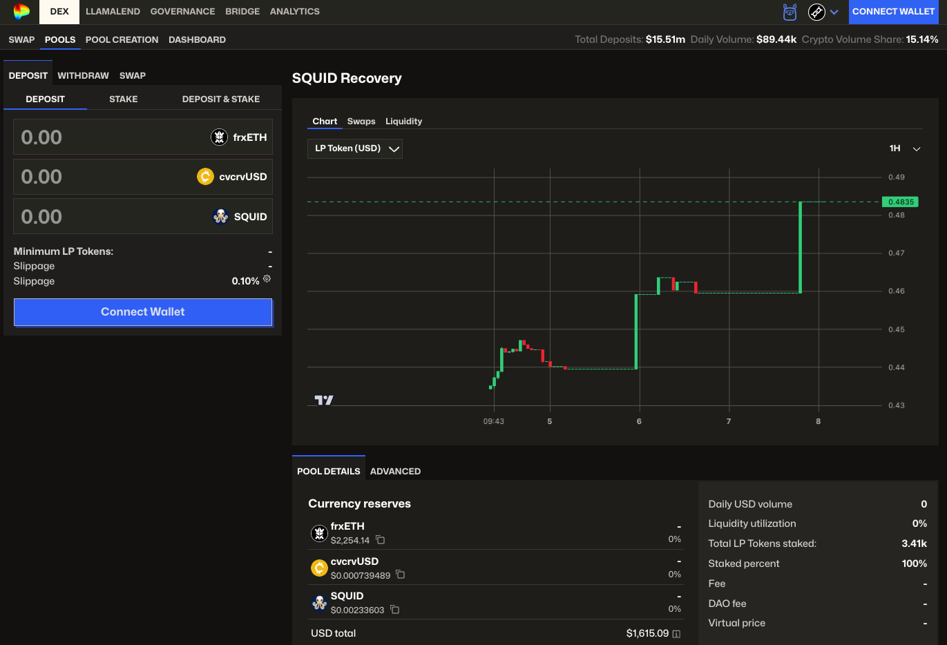Viewport: 947px width, 645px height.
Task: Open the LP Token (USD) dropdown
Action: pos(355,148)
